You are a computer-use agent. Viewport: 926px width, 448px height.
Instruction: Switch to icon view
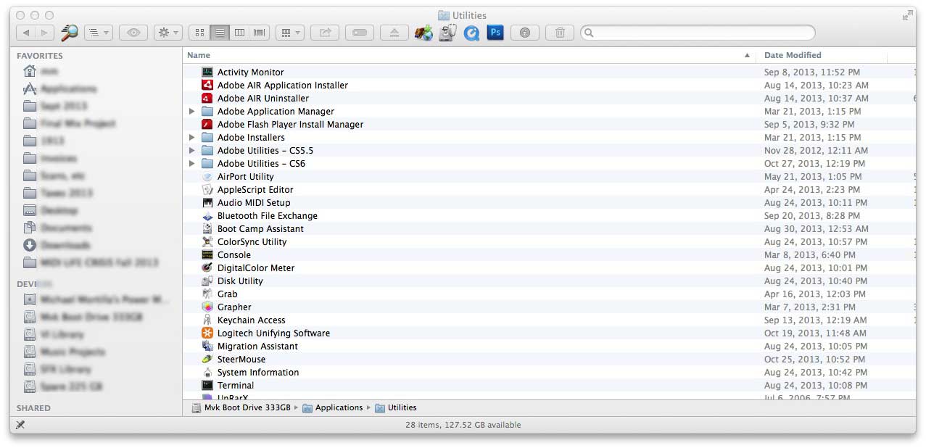coord(199,33)
